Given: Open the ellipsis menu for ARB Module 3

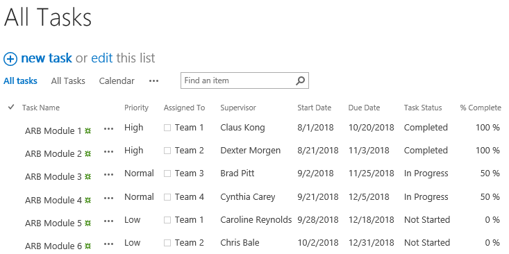Looking at the screenshot, I should pyautogui.click(x=108, y=175).
